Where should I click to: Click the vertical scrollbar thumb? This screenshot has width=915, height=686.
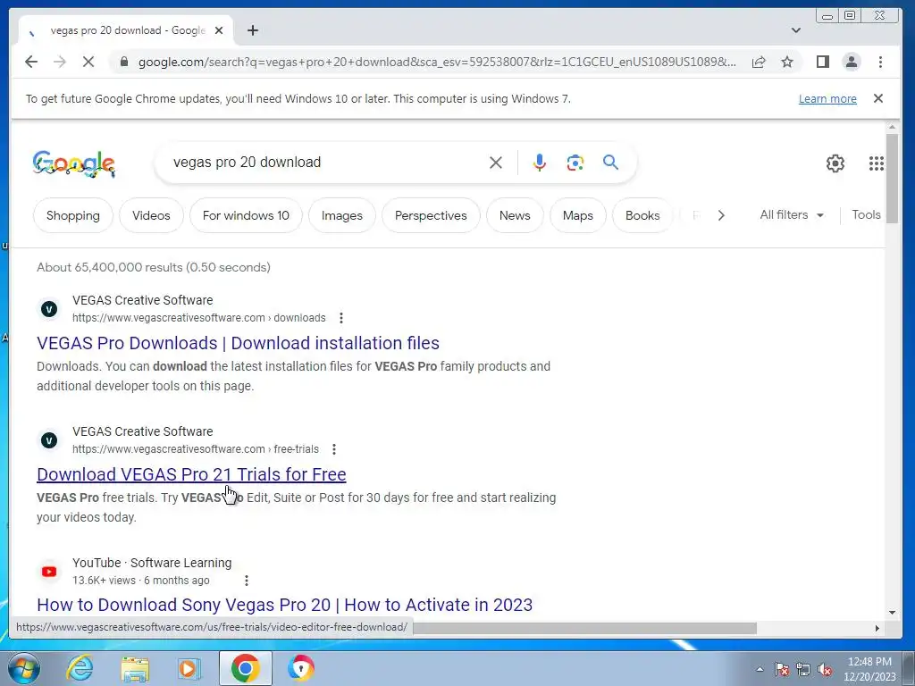point(892,178)
